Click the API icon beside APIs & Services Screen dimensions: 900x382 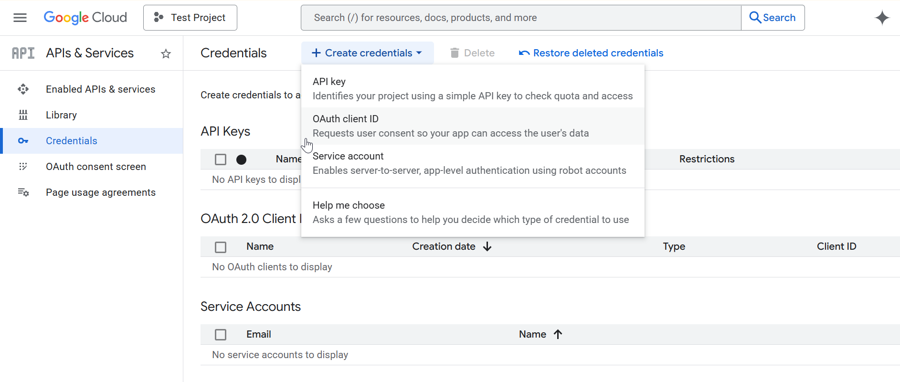(23, 53)
